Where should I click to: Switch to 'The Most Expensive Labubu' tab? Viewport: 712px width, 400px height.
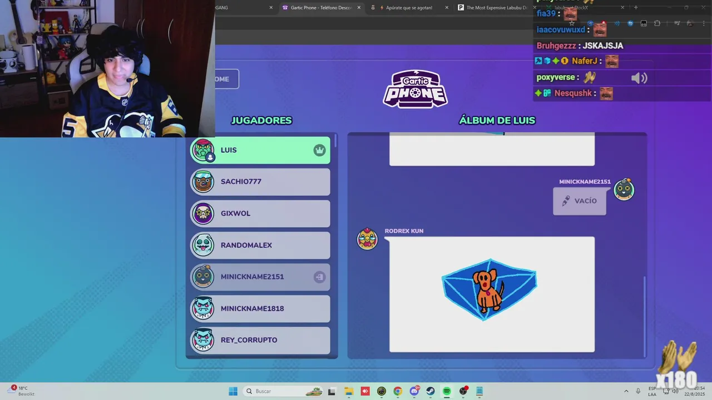point(492,8)
